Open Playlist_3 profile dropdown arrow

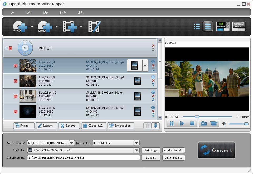[x=145, y=66]
